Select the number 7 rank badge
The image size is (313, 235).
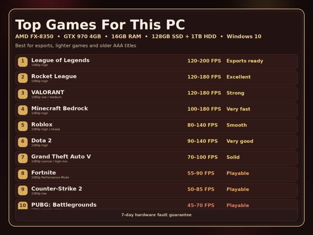tap(23, 158)
